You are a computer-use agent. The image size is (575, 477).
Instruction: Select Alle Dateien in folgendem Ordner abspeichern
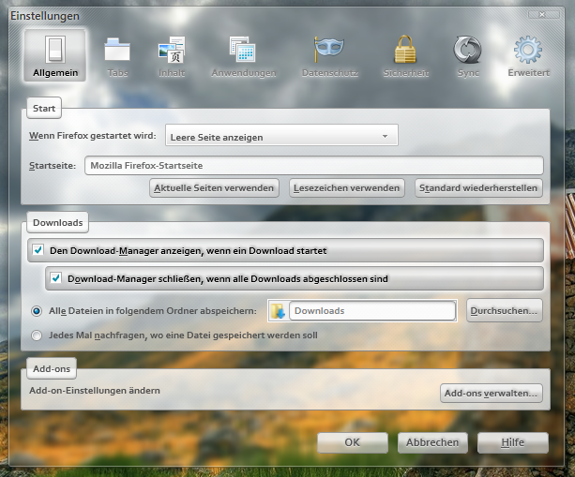pyautogui.click(x=38, y=310)
